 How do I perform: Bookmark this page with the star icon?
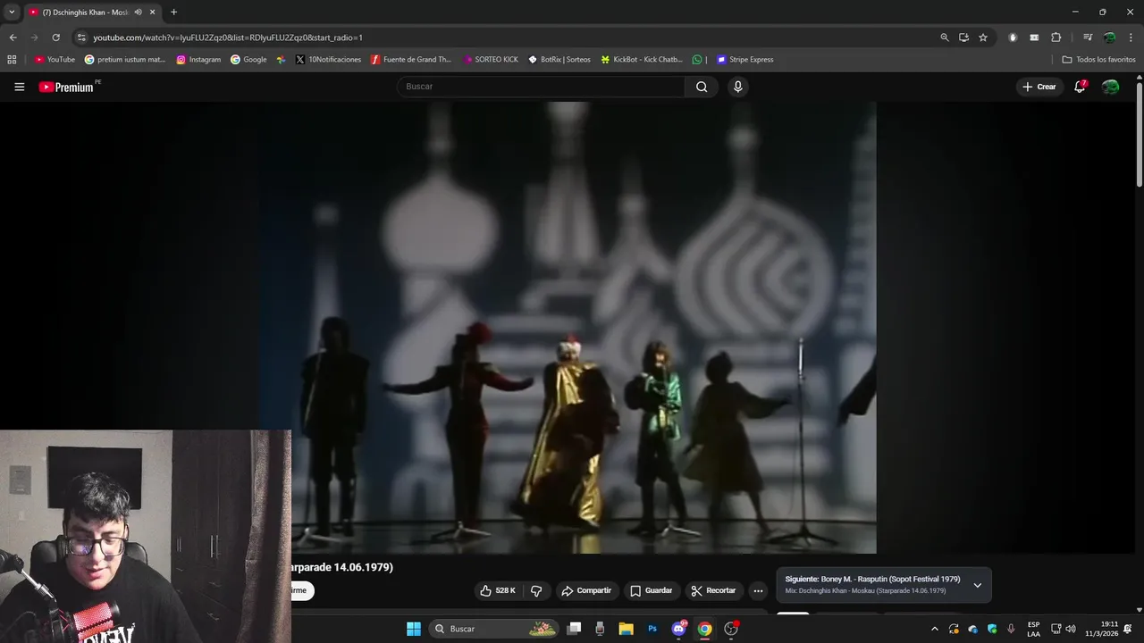coord(983,38)
